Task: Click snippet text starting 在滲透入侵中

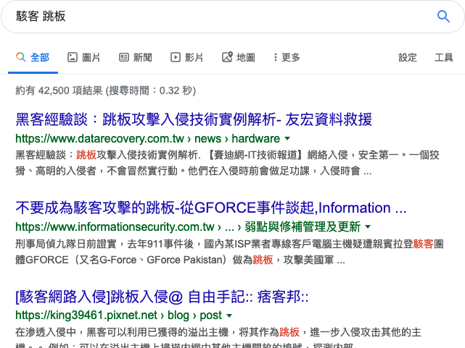Action: (218, 337)
